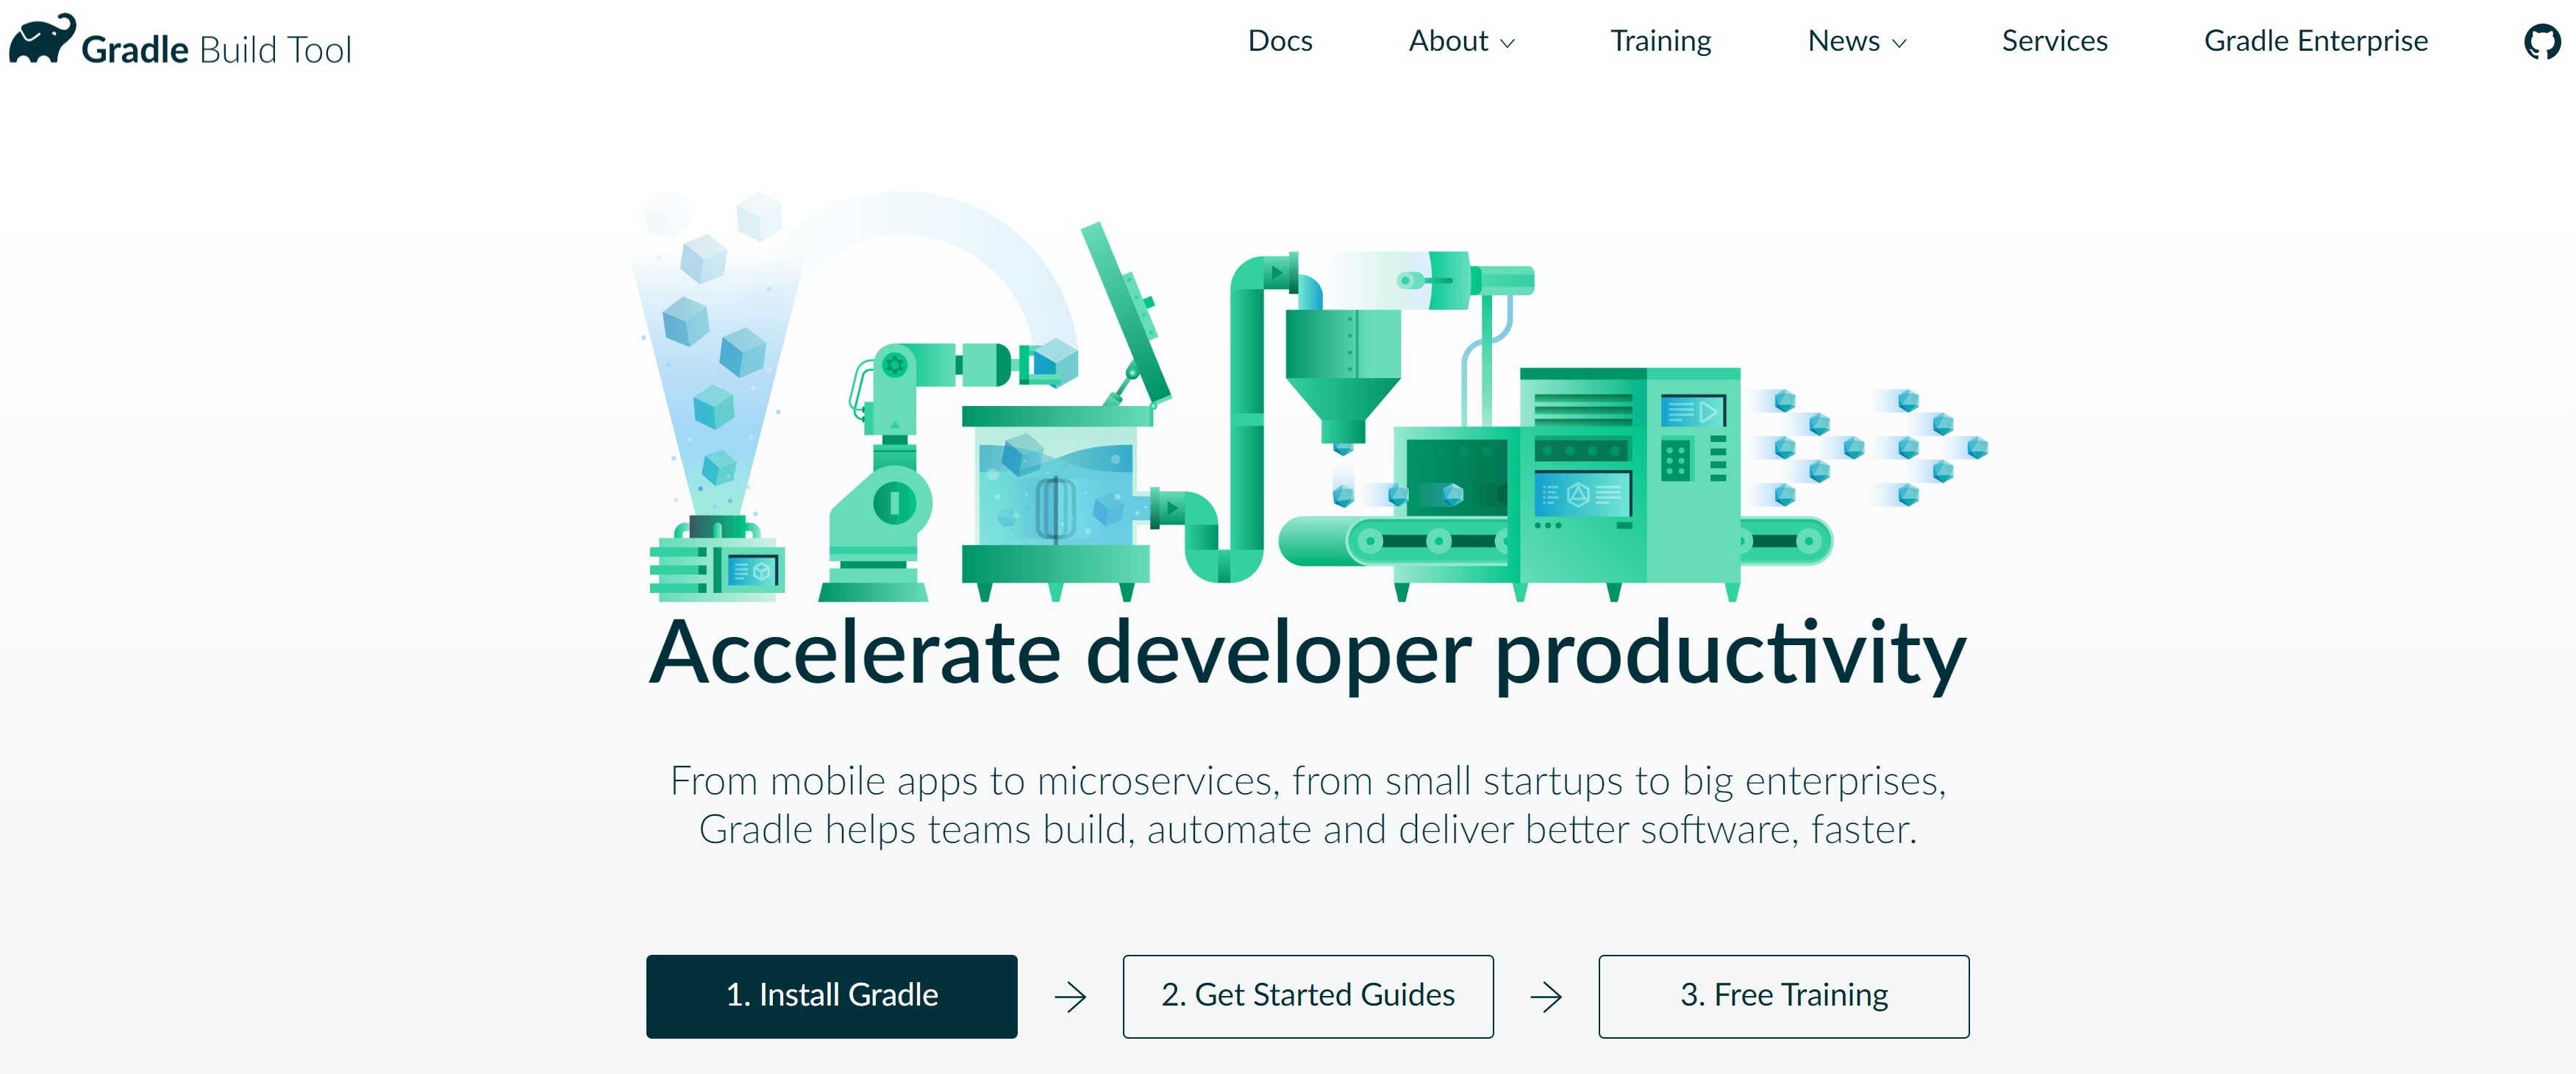This screenshot has height=1074, width=2576.
Task: Click the Free Training button
Action: [1783, 996]
